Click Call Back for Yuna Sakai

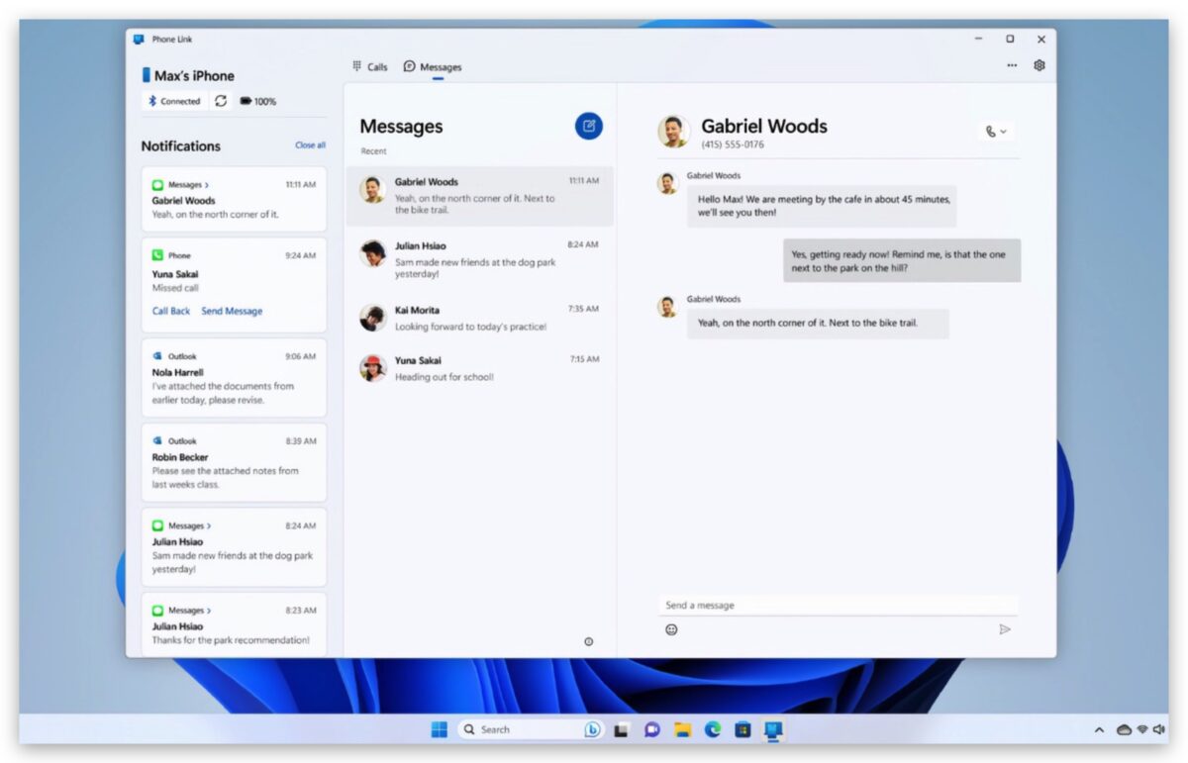coord(171,311)
